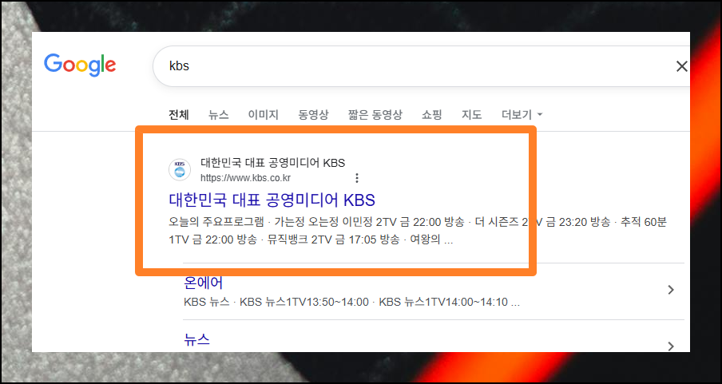Click the site name above the URL
The height and width of the screenshot is (384, 722).
coord(272,163)
